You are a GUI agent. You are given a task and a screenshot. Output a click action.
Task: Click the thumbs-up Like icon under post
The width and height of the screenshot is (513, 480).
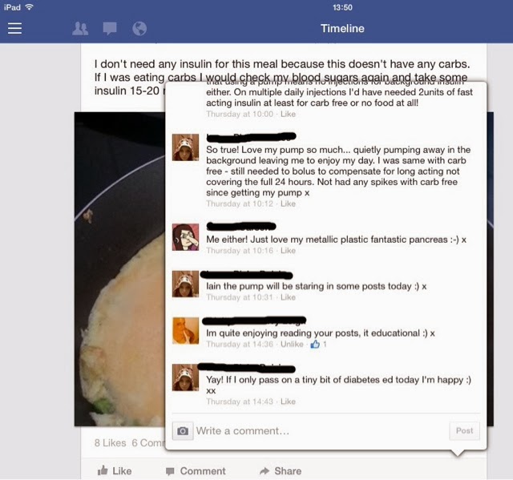pyautogui.click(x=103, y=470)
